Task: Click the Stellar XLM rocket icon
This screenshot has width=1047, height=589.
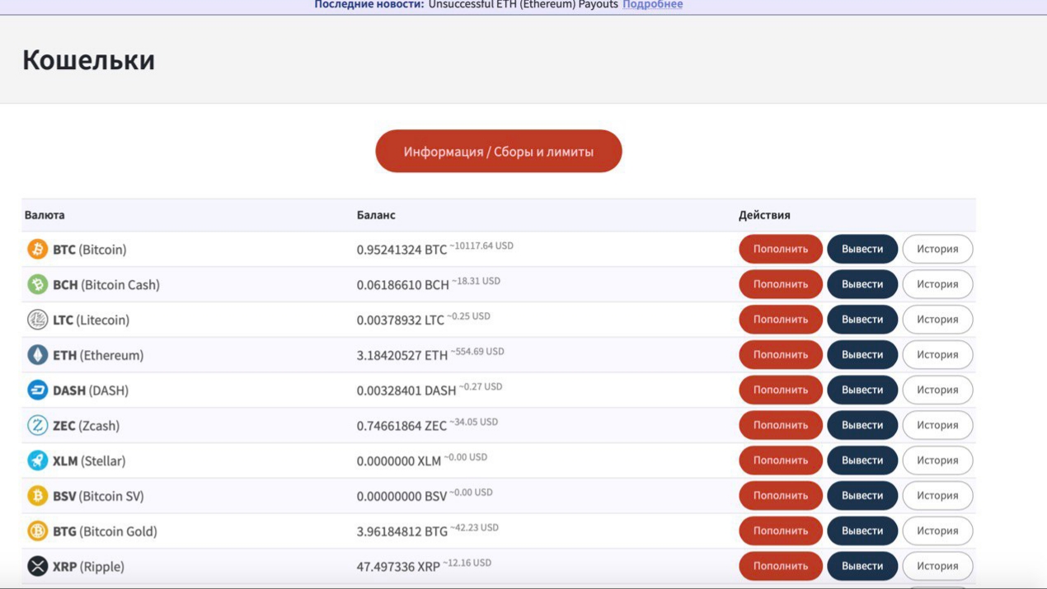Action: (38, 460)
